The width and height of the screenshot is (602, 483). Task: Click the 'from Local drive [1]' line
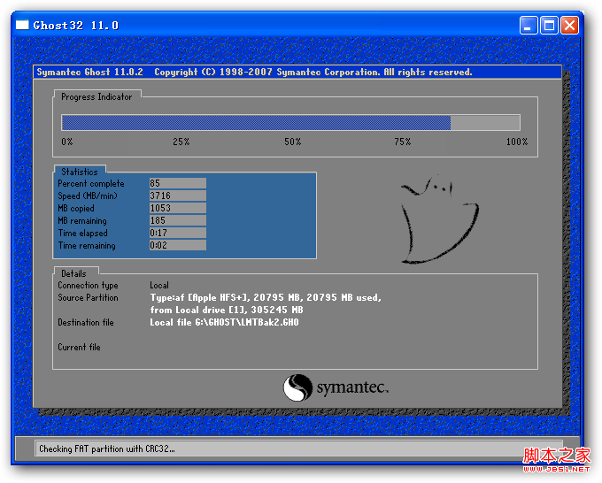[227, 310]
